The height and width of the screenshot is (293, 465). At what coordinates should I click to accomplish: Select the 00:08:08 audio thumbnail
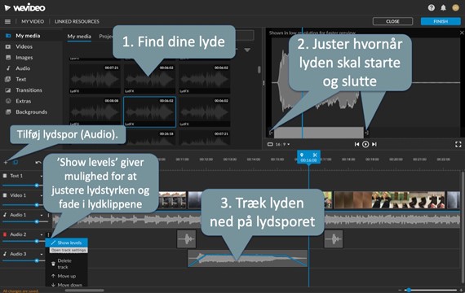tap(95, 112)
